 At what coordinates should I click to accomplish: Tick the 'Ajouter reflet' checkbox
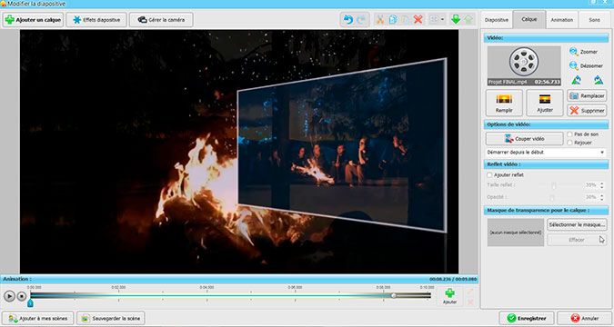coord(489,174)
